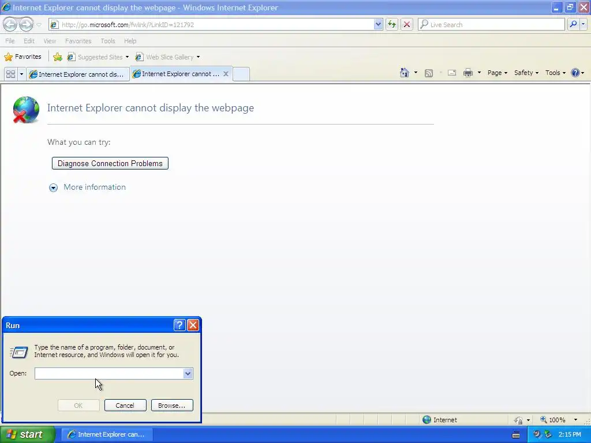Open Suggested Sites link

pos(98,57)
